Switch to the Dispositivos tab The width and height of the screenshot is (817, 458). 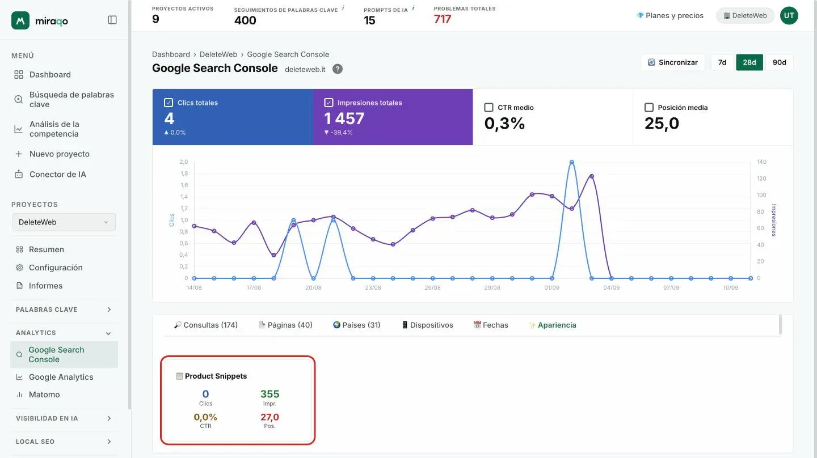pyautogui.click(x=427, y=325)
